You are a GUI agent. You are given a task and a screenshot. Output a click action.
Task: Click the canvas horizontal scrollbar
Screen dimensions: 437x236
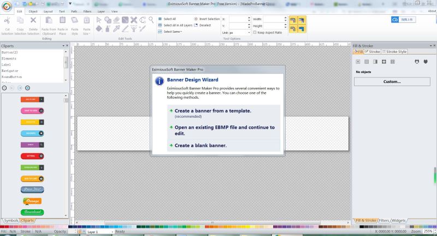pos(212,223)
